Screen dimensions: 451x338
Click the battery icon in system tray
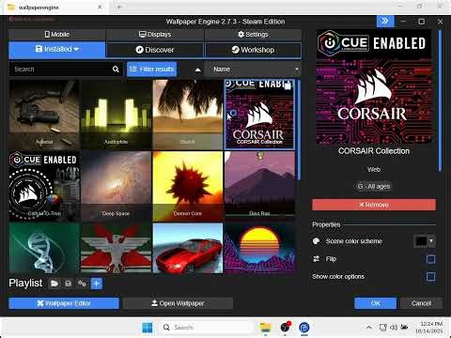(404, 328)
